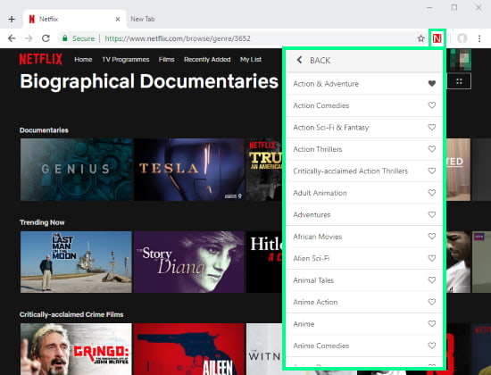
Task: Open The Last Man on the Moon
Action: point(77,262)
